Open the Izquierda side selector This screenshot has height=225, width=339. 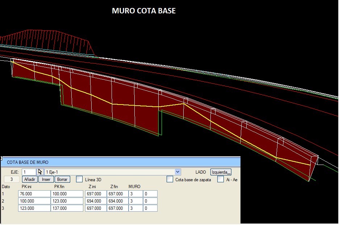[x=221, y=172]
